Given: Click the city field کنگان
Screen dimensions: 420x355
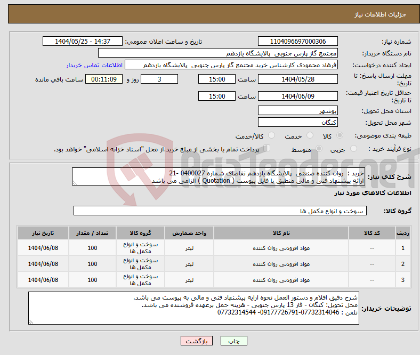Looking at the screenshot, I should (x=297, y=122).
